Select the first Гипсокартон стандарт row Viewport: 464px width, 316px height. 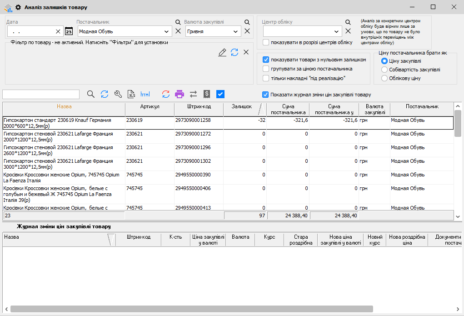(x=64, y=123)
